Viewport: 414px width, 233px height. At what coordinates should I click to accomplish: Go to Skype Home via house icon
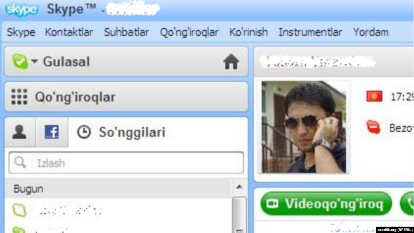(231, 61)
